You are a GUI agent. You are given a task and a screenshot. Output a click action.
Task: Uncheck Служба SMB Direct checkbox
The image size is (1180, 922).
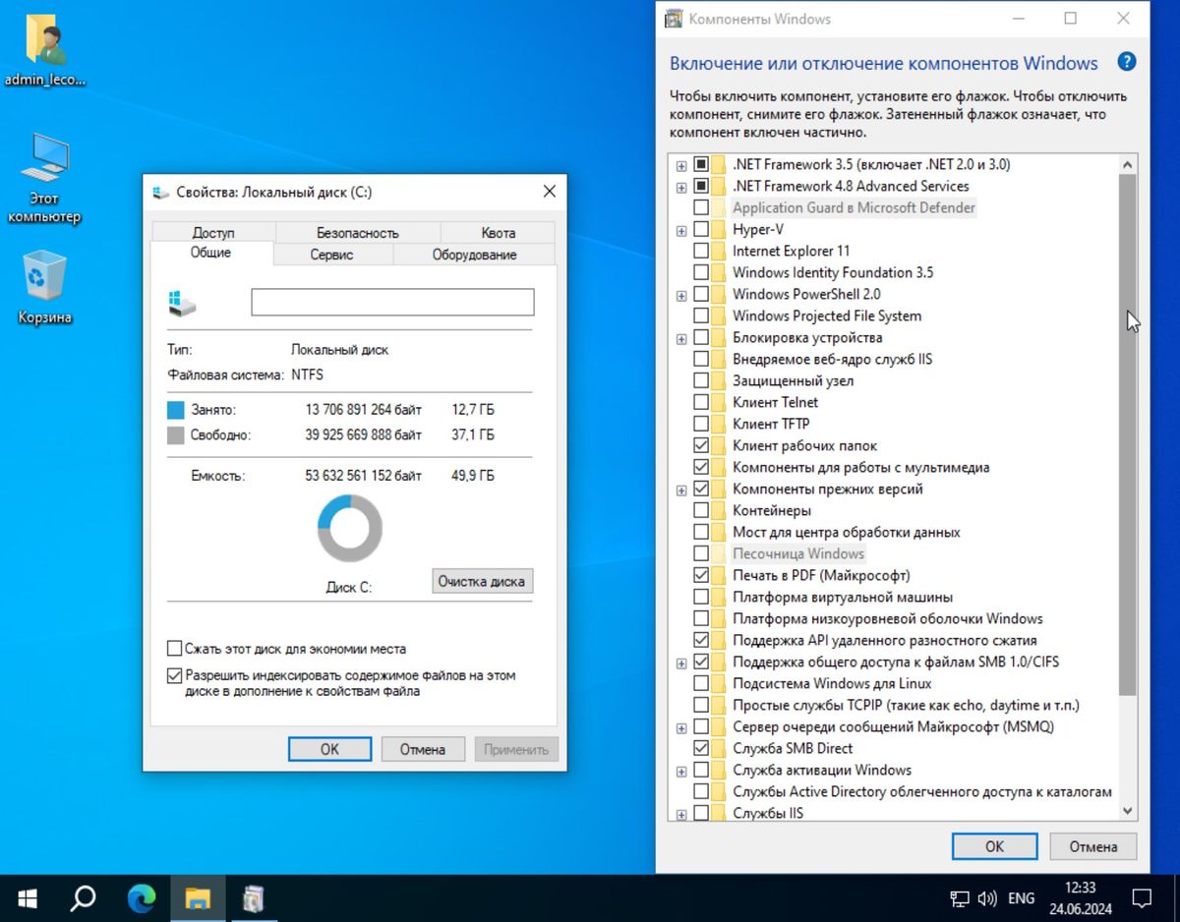pyautogui.click(x=701, y=748)
